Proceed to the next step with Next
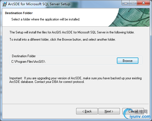152x121 pixels. pyautogui.click(x=109, y=111)
